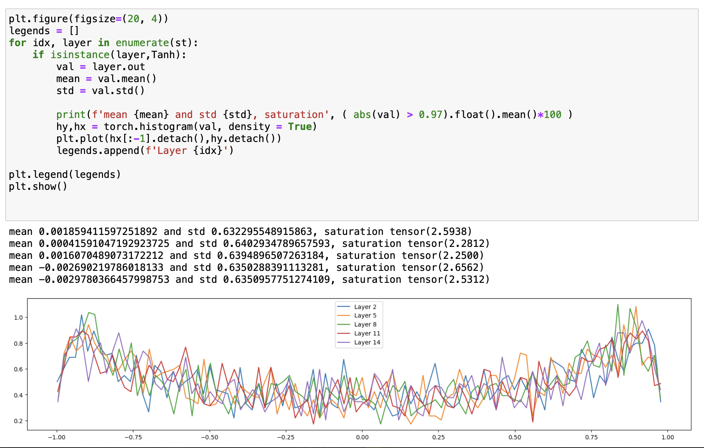Viewport: 704px width, 448px height.
Task: Click the -0.75 x-axis tick label
Action: click(133, 437)
